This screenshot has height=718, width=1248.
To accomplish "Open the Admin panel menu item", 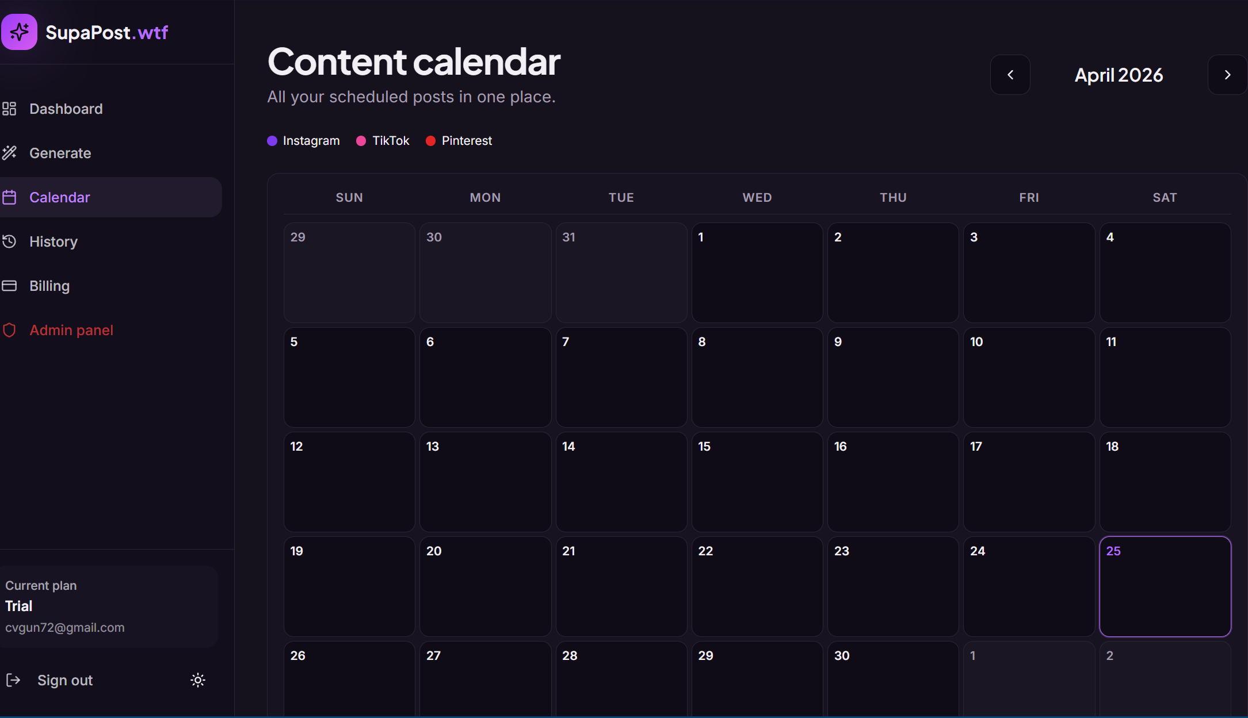I will (109, 330).
